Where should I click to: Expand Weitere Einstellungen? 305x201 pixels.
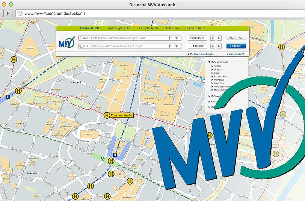(x=201, y=54)
